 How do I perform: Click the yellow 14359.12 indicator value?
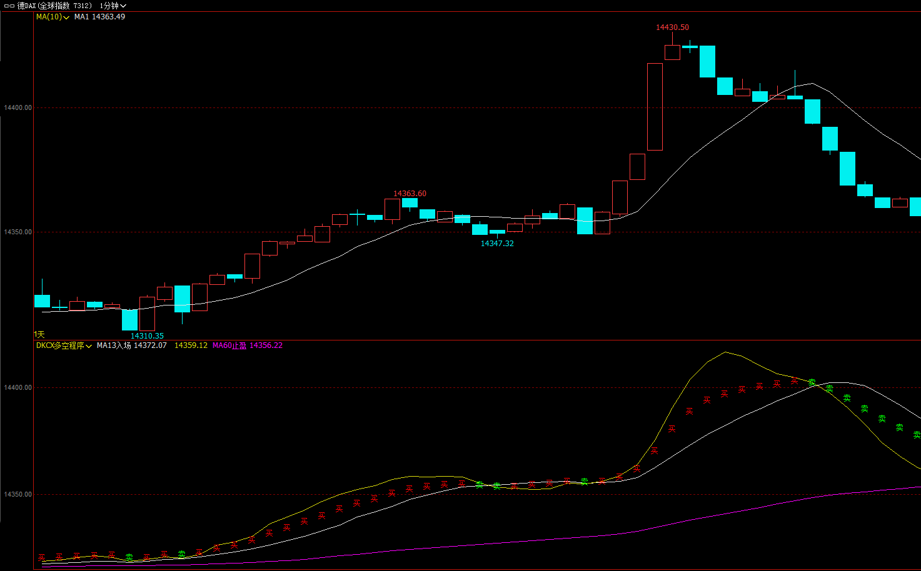(191, 345)
